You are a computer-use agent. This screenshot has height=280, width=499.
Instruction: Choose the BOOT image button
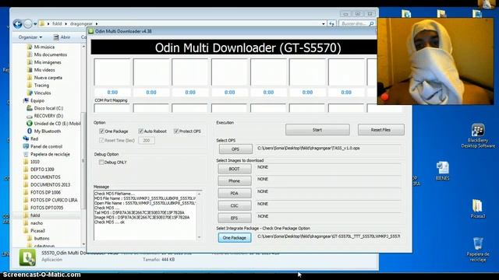[x=235, y=169]
